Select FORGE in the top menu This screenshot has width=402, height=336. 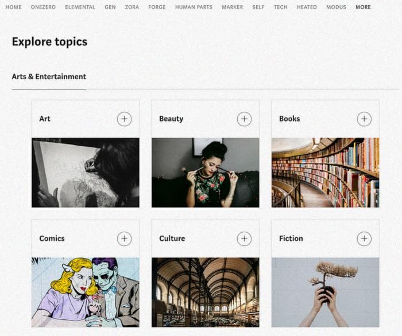pos(157,7)
